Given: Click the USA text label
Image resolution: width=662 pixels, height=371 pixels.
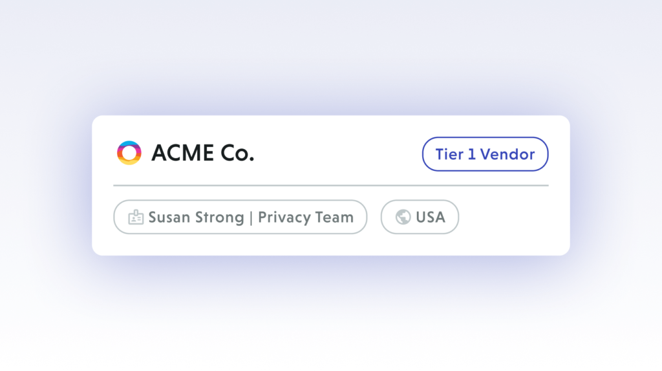Looking at the screenshot, I should pos(431,217).
